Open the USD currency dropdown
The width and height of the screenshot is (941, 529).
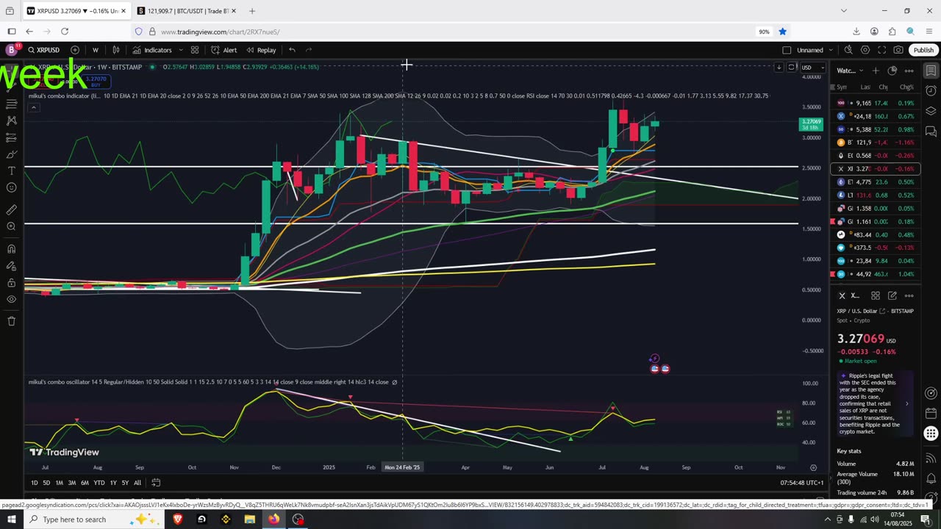tap(812, 68)
